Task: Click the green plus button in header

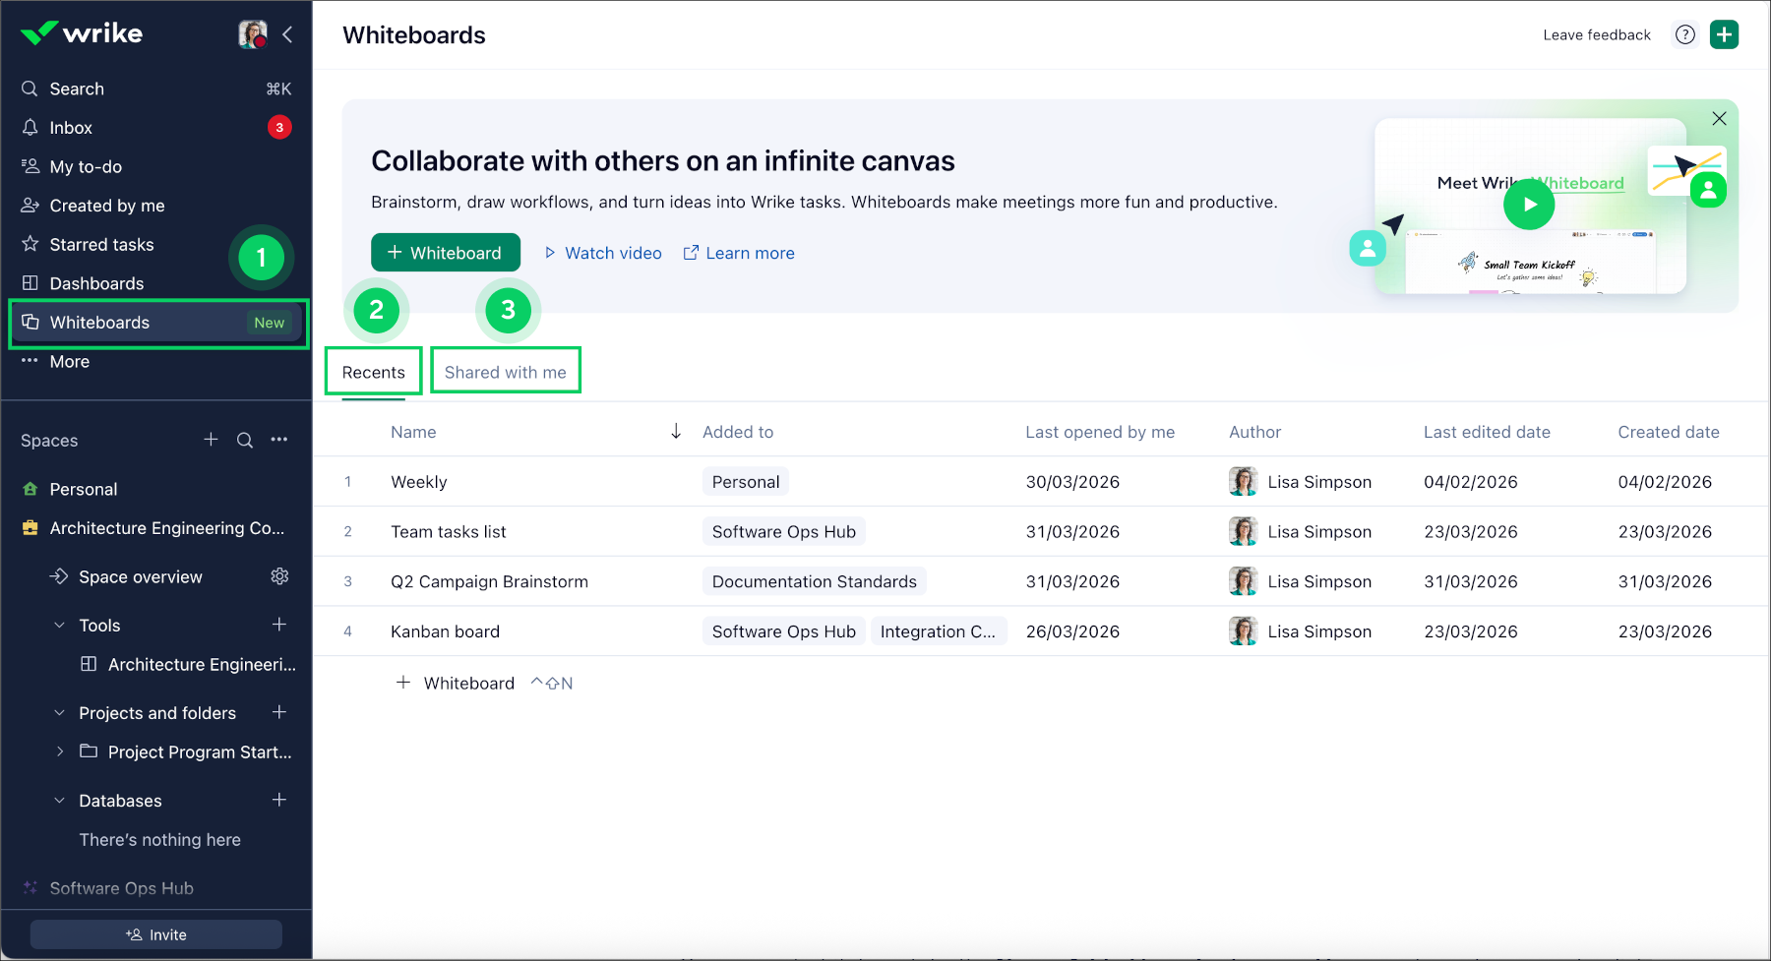Action: [1724, 34]
